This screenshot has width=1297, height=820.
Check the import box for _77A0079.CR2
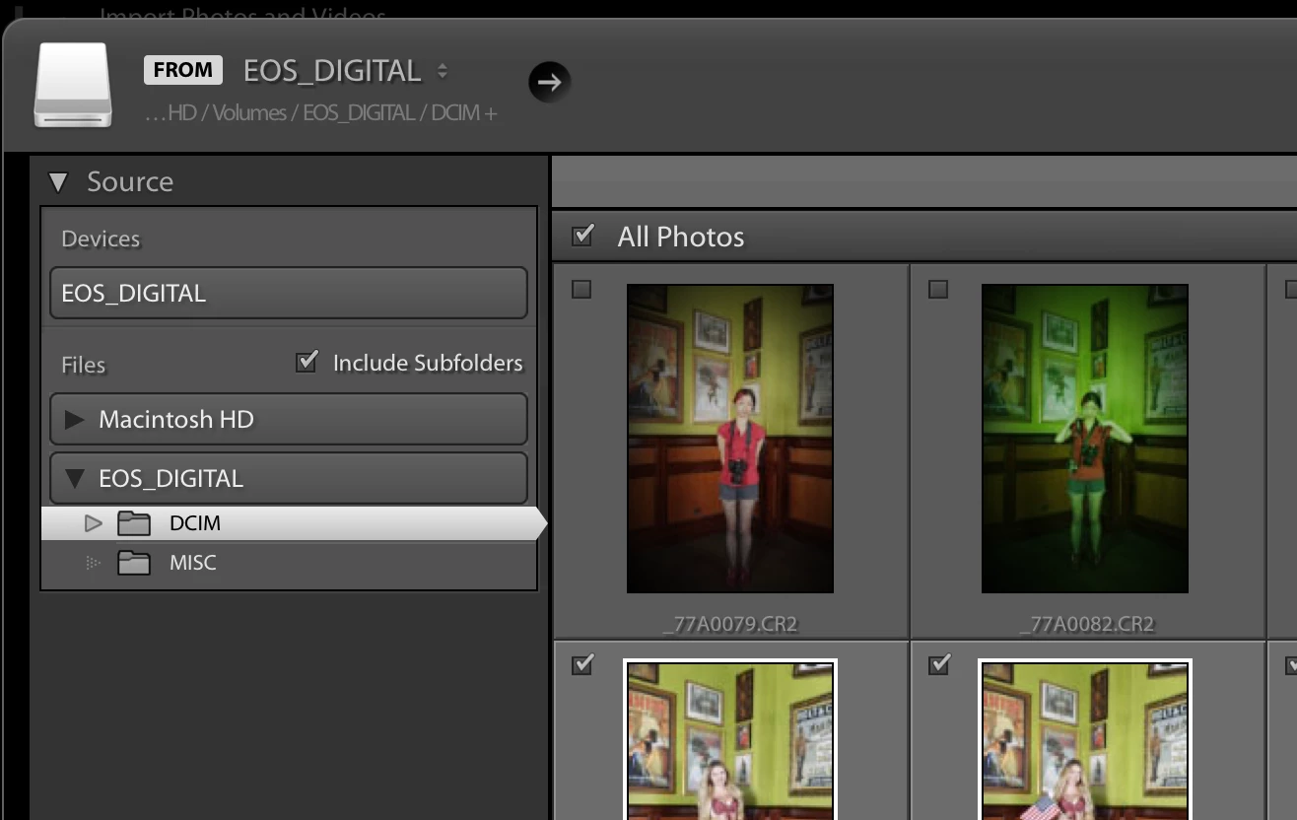tap(581, 289)
